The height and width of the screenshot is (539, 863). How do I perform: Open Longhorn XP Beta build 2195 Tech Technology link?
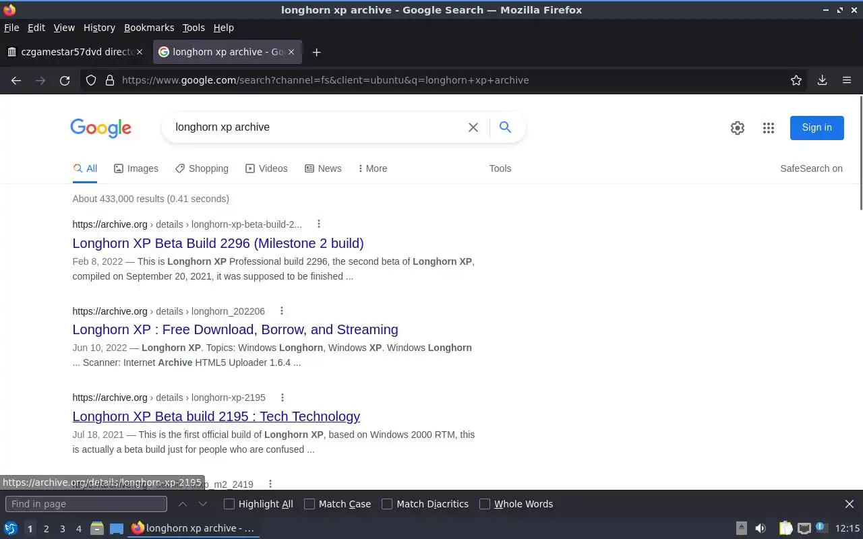[x=216, y=416]
